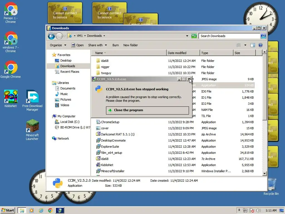Screen dimensions: 285x214
Task: Open Windows Media Player from the taskbar
Action: pyautogui.click(x=31, y=211)
